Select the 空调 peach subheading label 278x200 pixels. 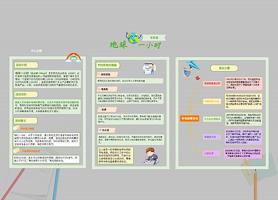tap(107, 109)
